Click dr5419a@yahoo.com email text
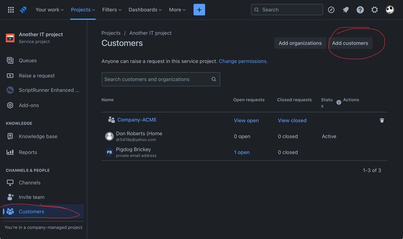The image size is (403, 239). [136, 140]
